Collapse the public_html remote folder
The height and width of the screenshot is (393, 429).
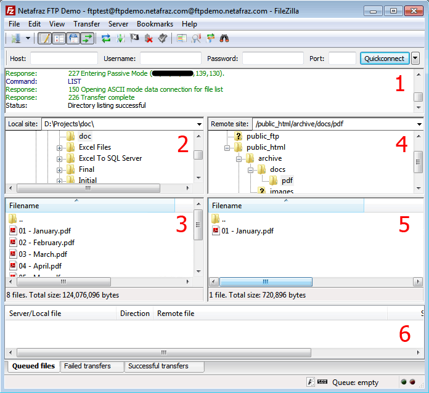click(227, 148)
